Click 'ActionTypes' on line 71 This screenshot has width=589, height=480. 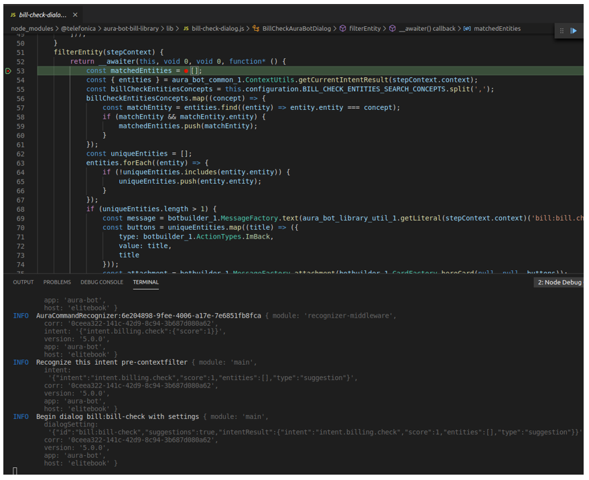218,237
